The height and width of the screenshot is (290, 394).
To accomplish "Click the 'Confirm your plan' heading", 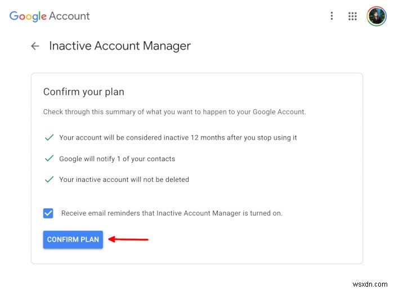I will [x=84, y=92].
